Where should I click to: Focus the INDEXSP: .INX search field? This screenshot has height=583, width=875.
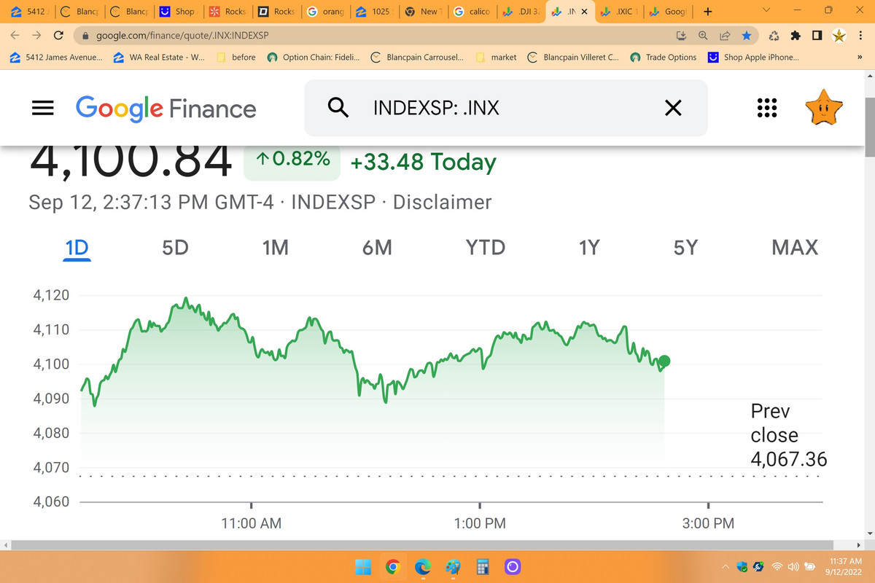point(505,108)
